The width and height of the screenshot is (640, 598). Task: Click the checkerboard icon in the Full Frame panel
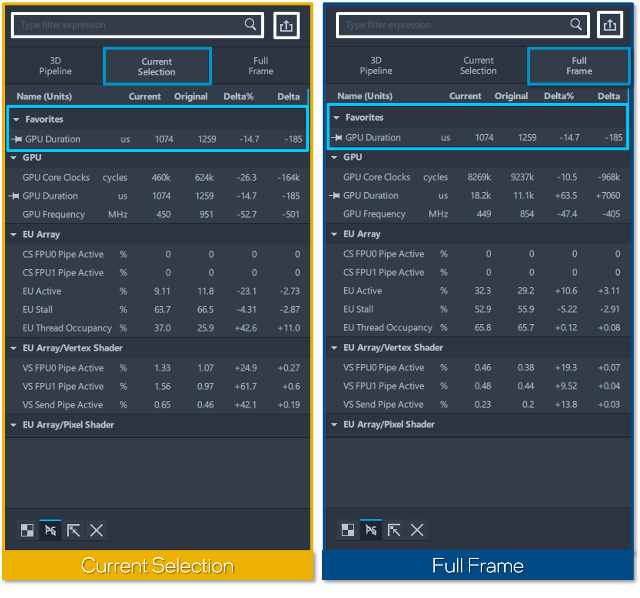pos(348,530)
